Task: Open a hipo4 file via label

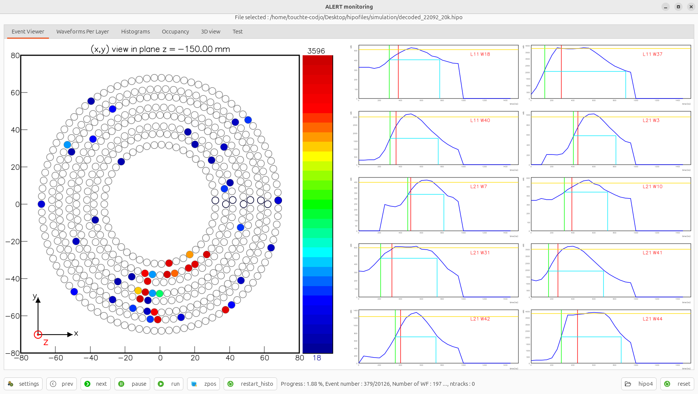Action: 646,384
